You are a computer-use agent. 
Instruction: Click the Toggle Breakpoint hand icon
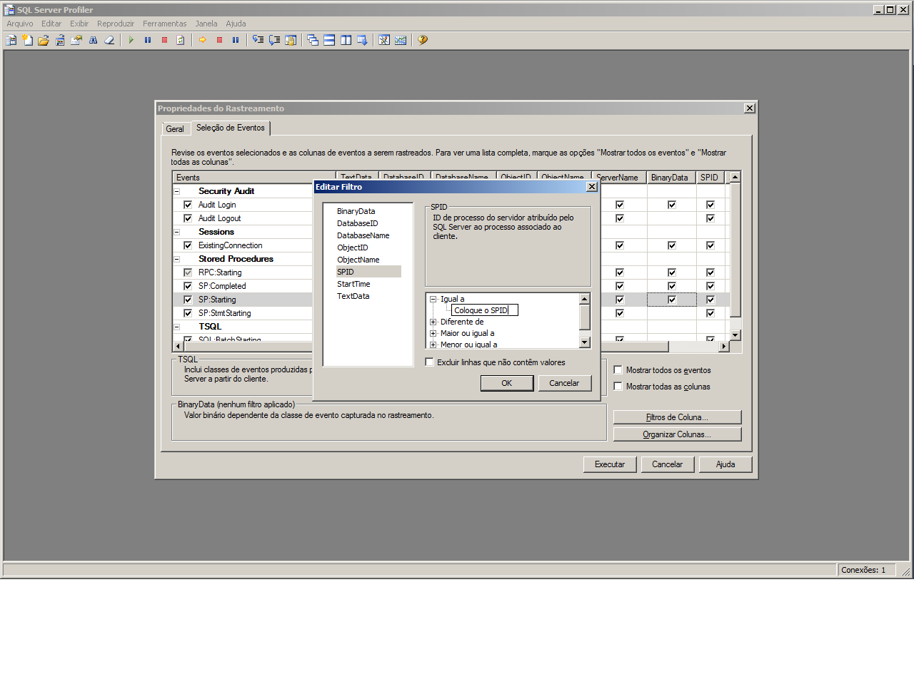click(291, 41)
